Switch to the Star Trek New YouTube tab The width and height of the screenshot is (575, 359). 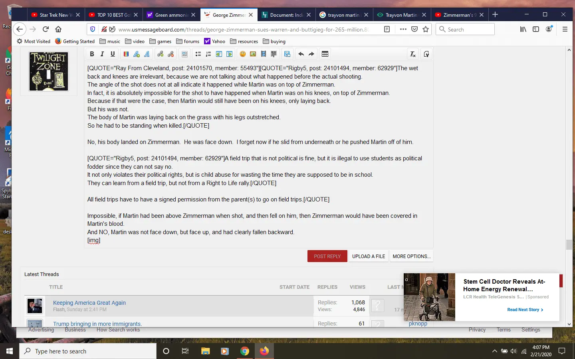[56, 15]
